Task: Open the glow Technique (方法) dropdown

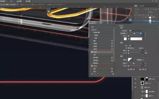Action: [131, 46]
